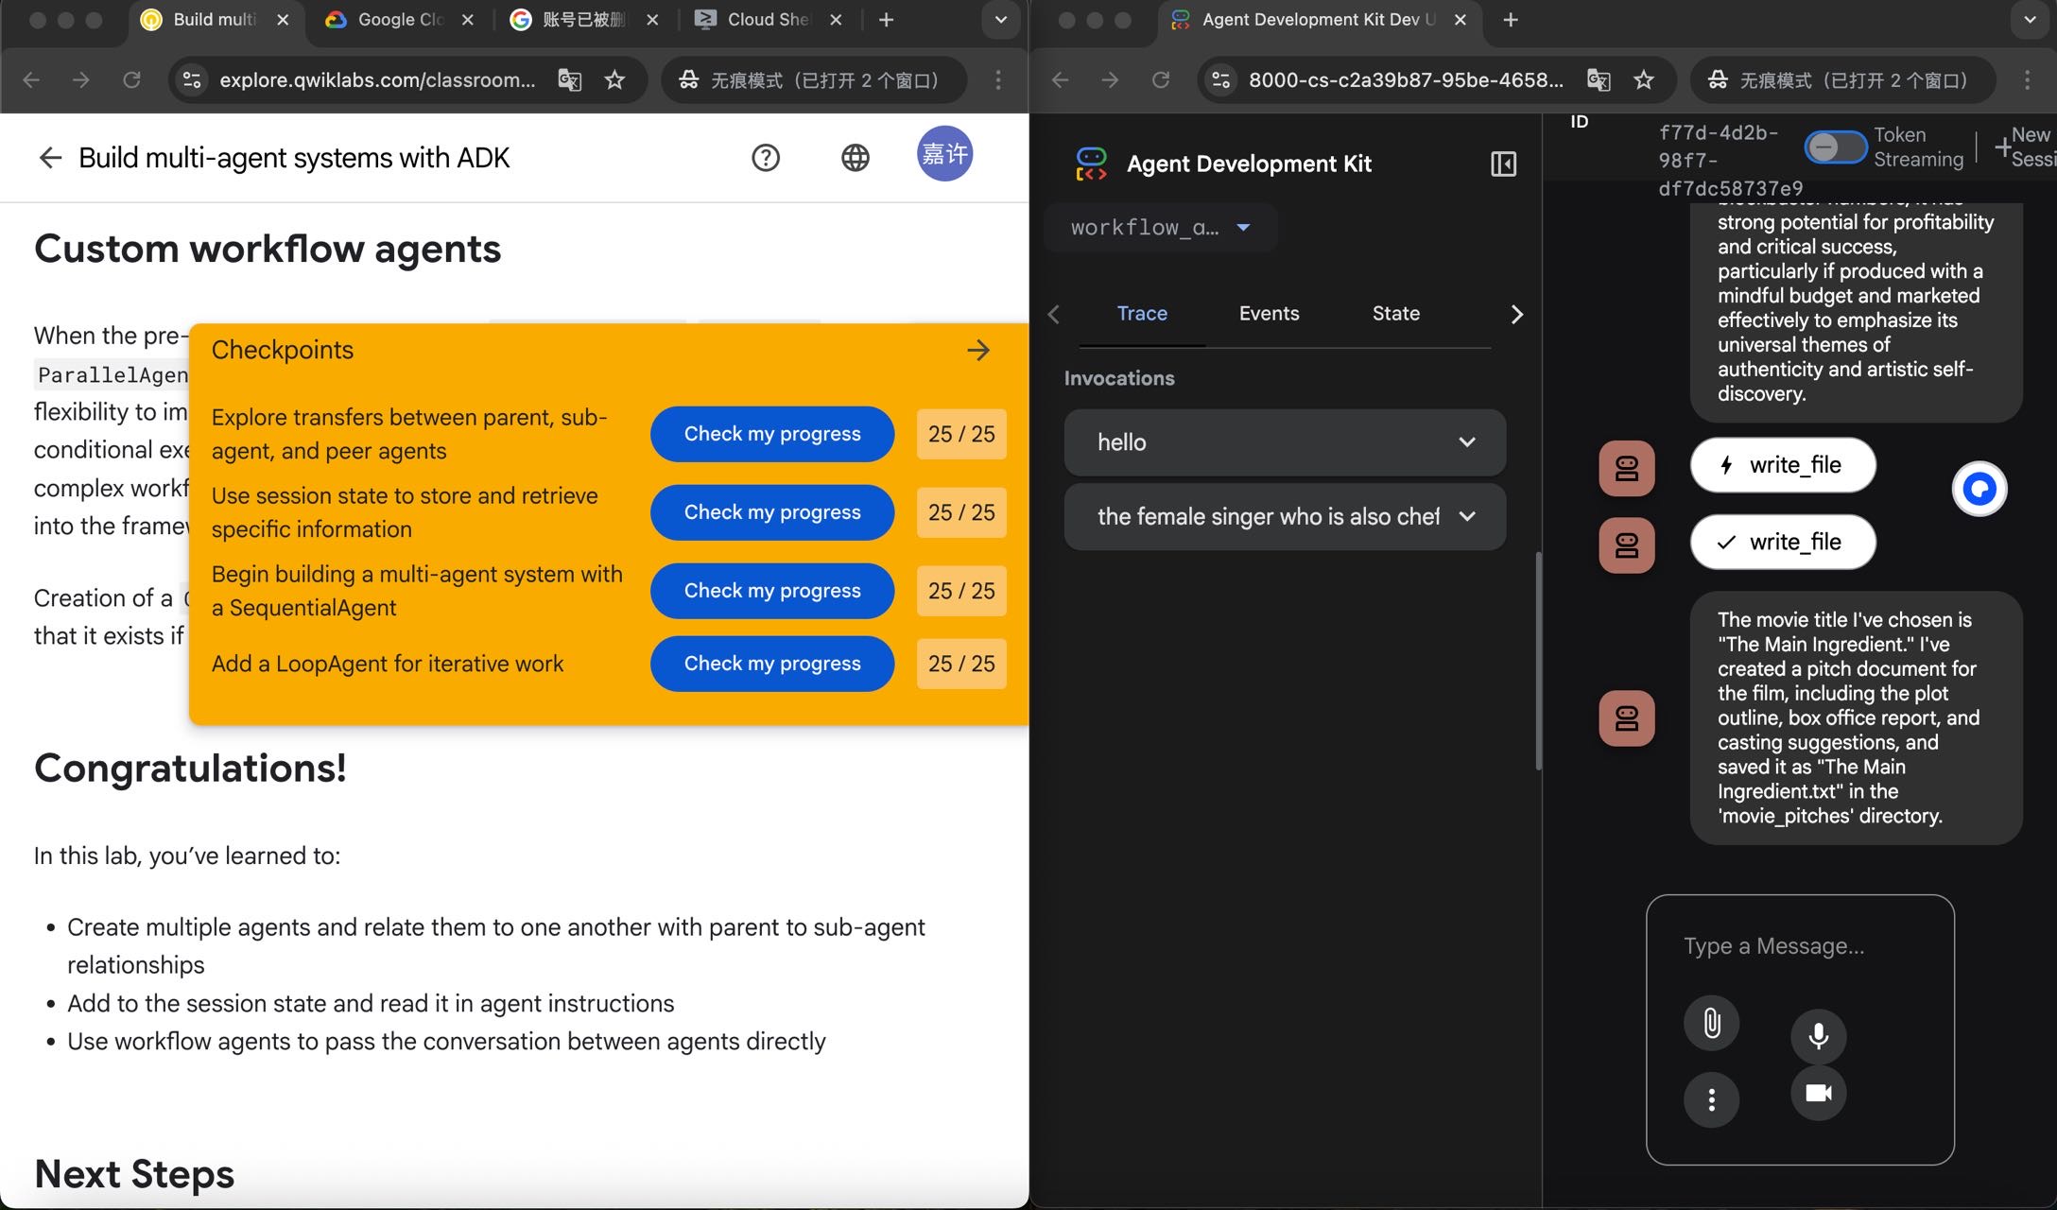
Task: Click the attach file paperclip icon
Action: tap(1711, 1023)
